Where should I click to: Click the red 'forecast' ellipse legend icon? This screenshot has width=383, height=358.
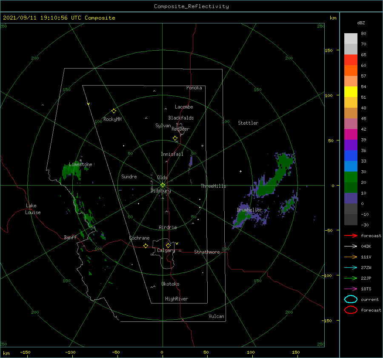[x=351, y=310]
